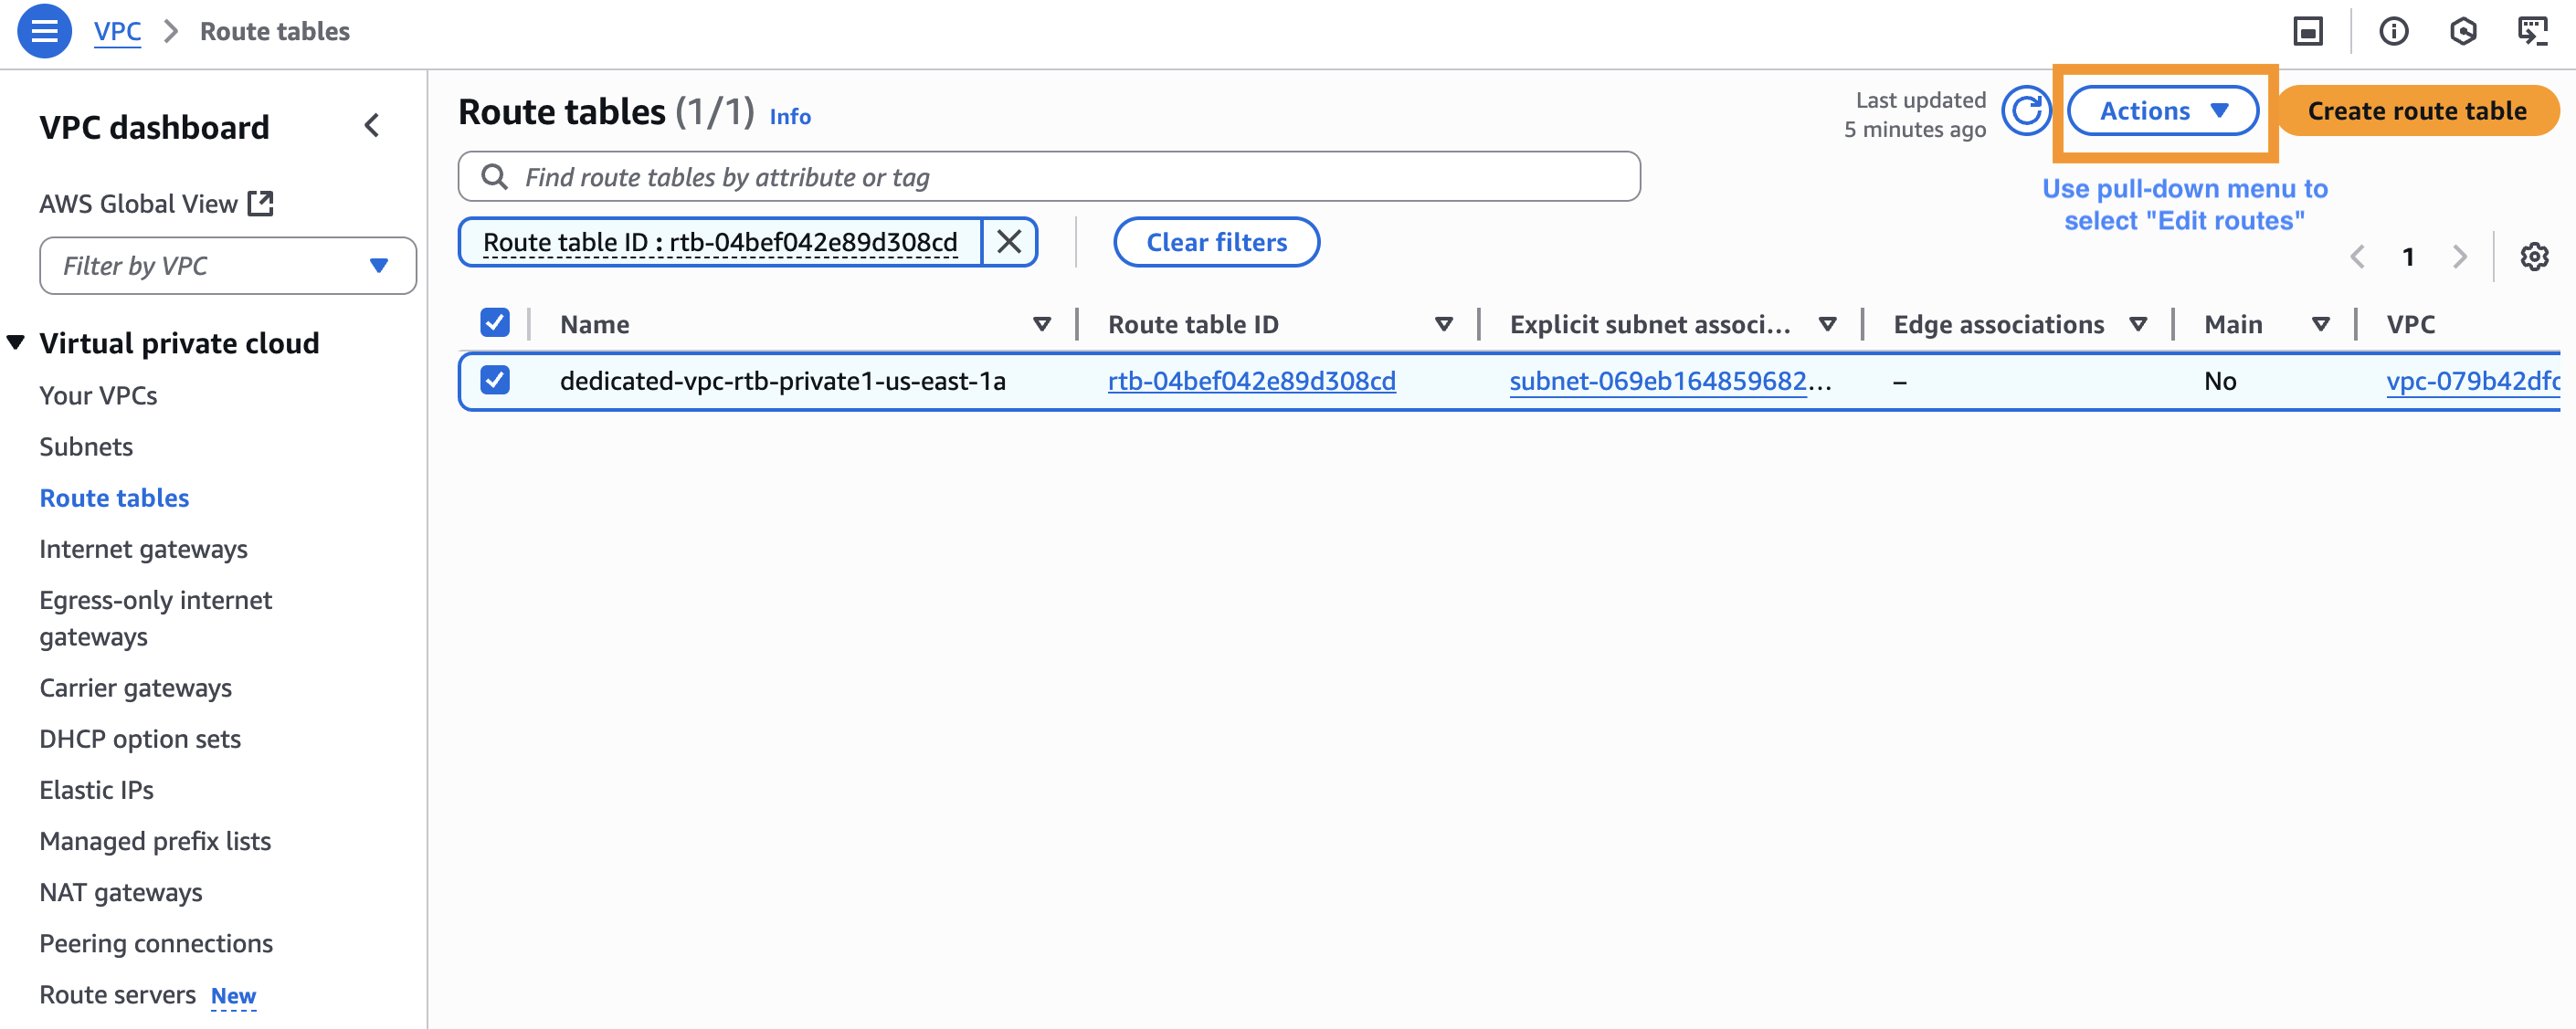
Task: Click the Find route tables search field
Action: pyautogui.click(x=1050, y=177)
